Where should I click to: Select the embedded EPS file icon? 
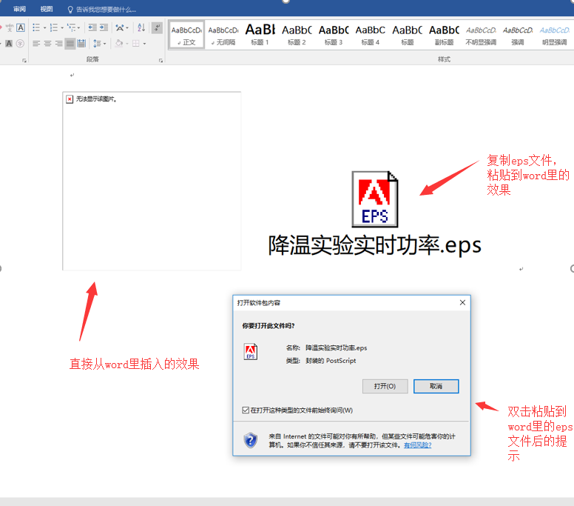coord(375,199)
